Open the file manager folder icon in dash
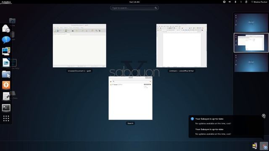Image resolution: width=269 pixels, height=151 pixels. (6, 74)
